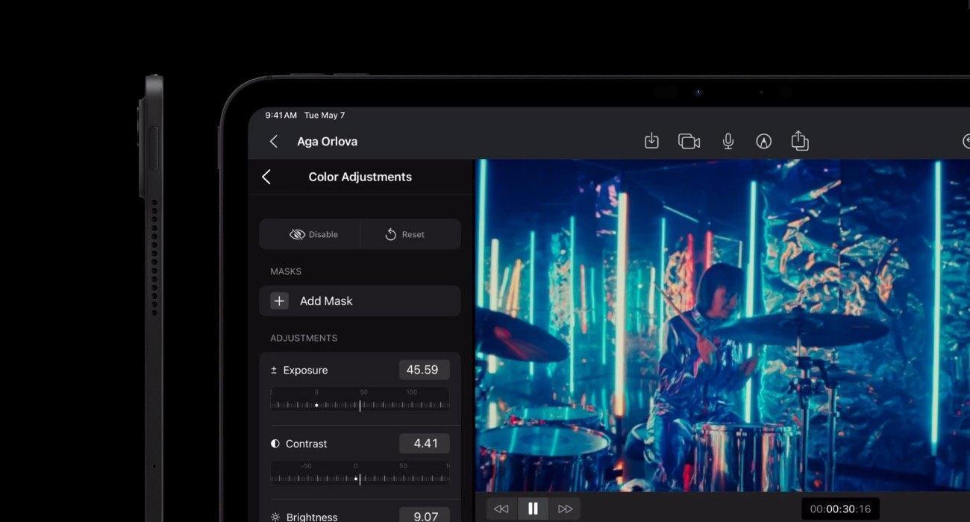
Task: Click the Tue May 7 date
Action: (325, 116)
